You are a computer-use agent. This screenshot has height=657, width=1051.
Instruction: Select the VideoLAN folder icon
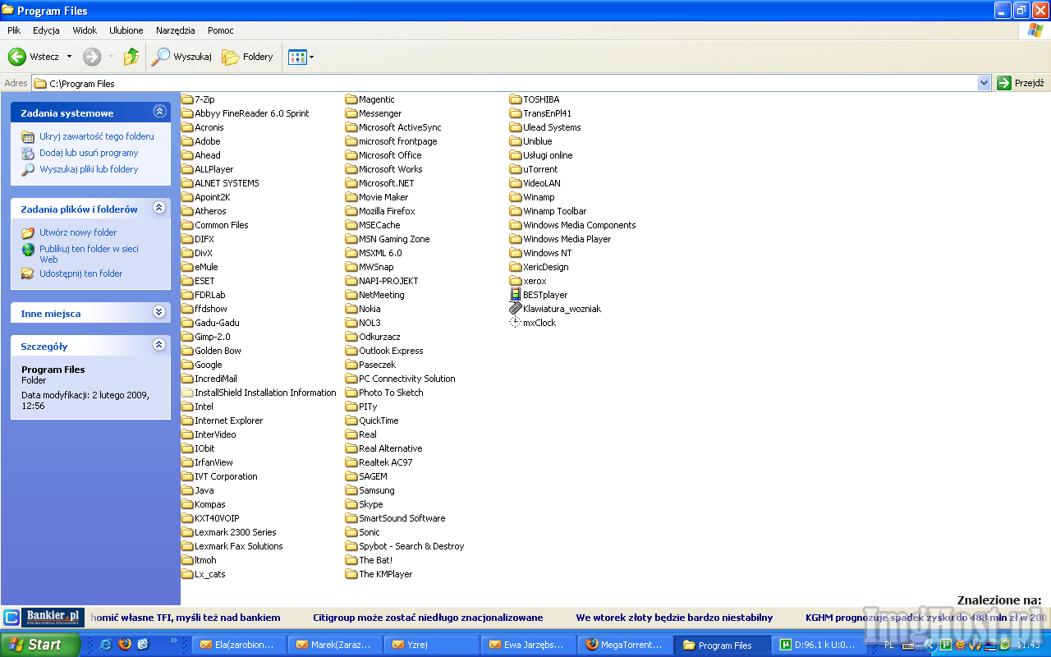pyautogui.click(x=516, y=183)
